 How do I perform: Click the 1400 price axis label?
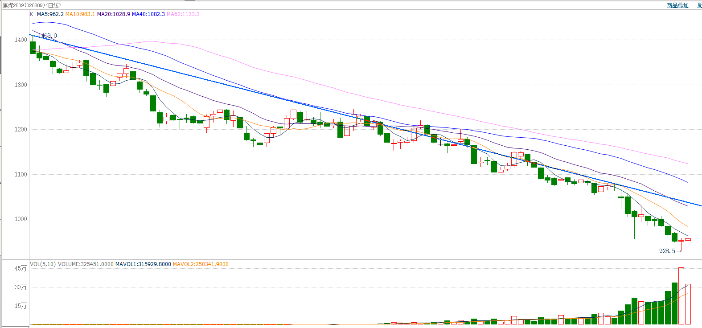(21, 40)
